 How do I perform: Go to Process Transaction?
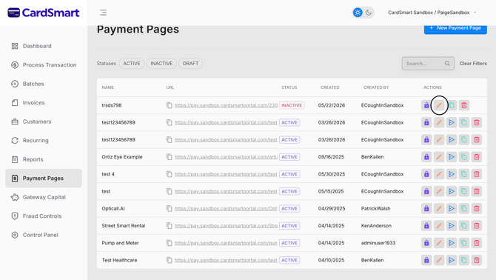click(x=44, y=65)
